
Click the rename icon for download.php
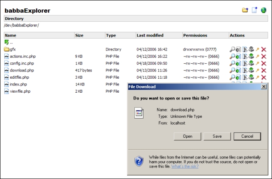coord(245,70)
